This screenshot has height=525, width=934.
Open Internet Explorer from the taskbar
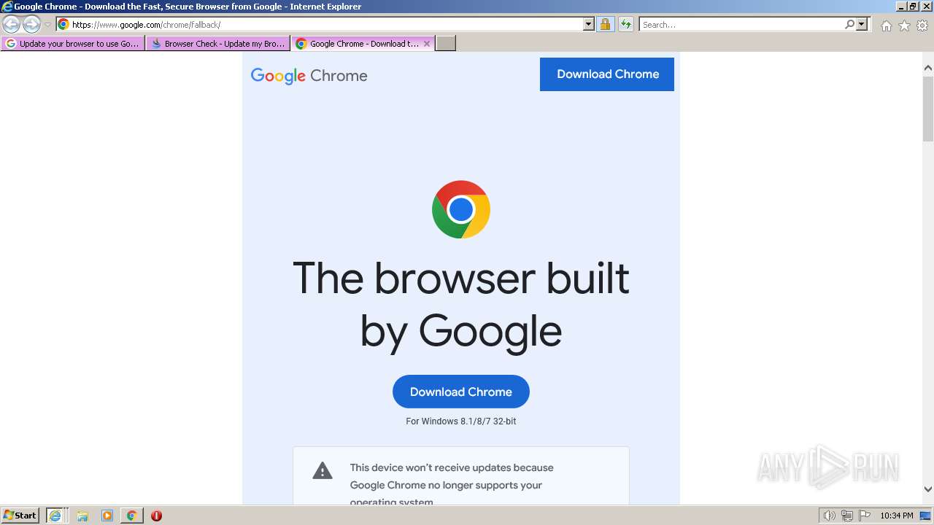pyautogui.click(x=55, y=516)
